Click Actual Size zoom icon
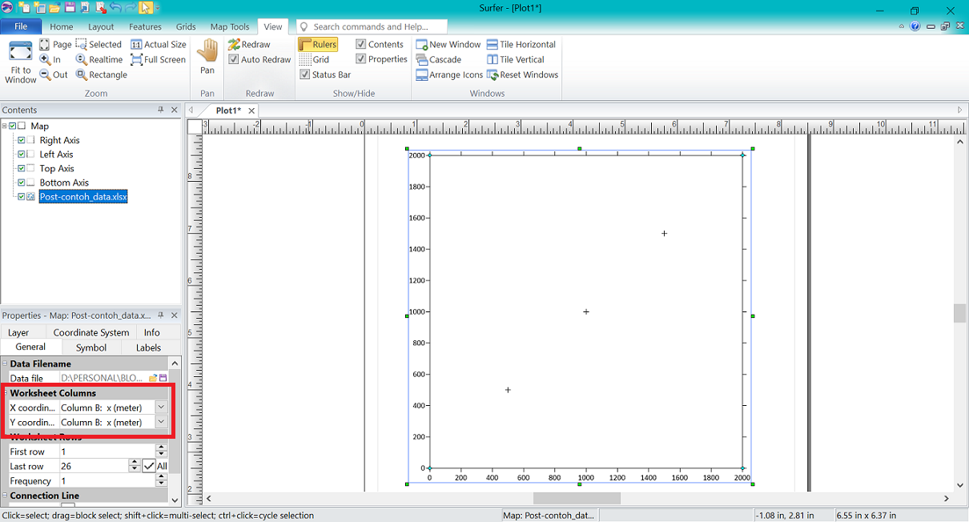Screen dimensions: 969x522 [x=136, y=44]
